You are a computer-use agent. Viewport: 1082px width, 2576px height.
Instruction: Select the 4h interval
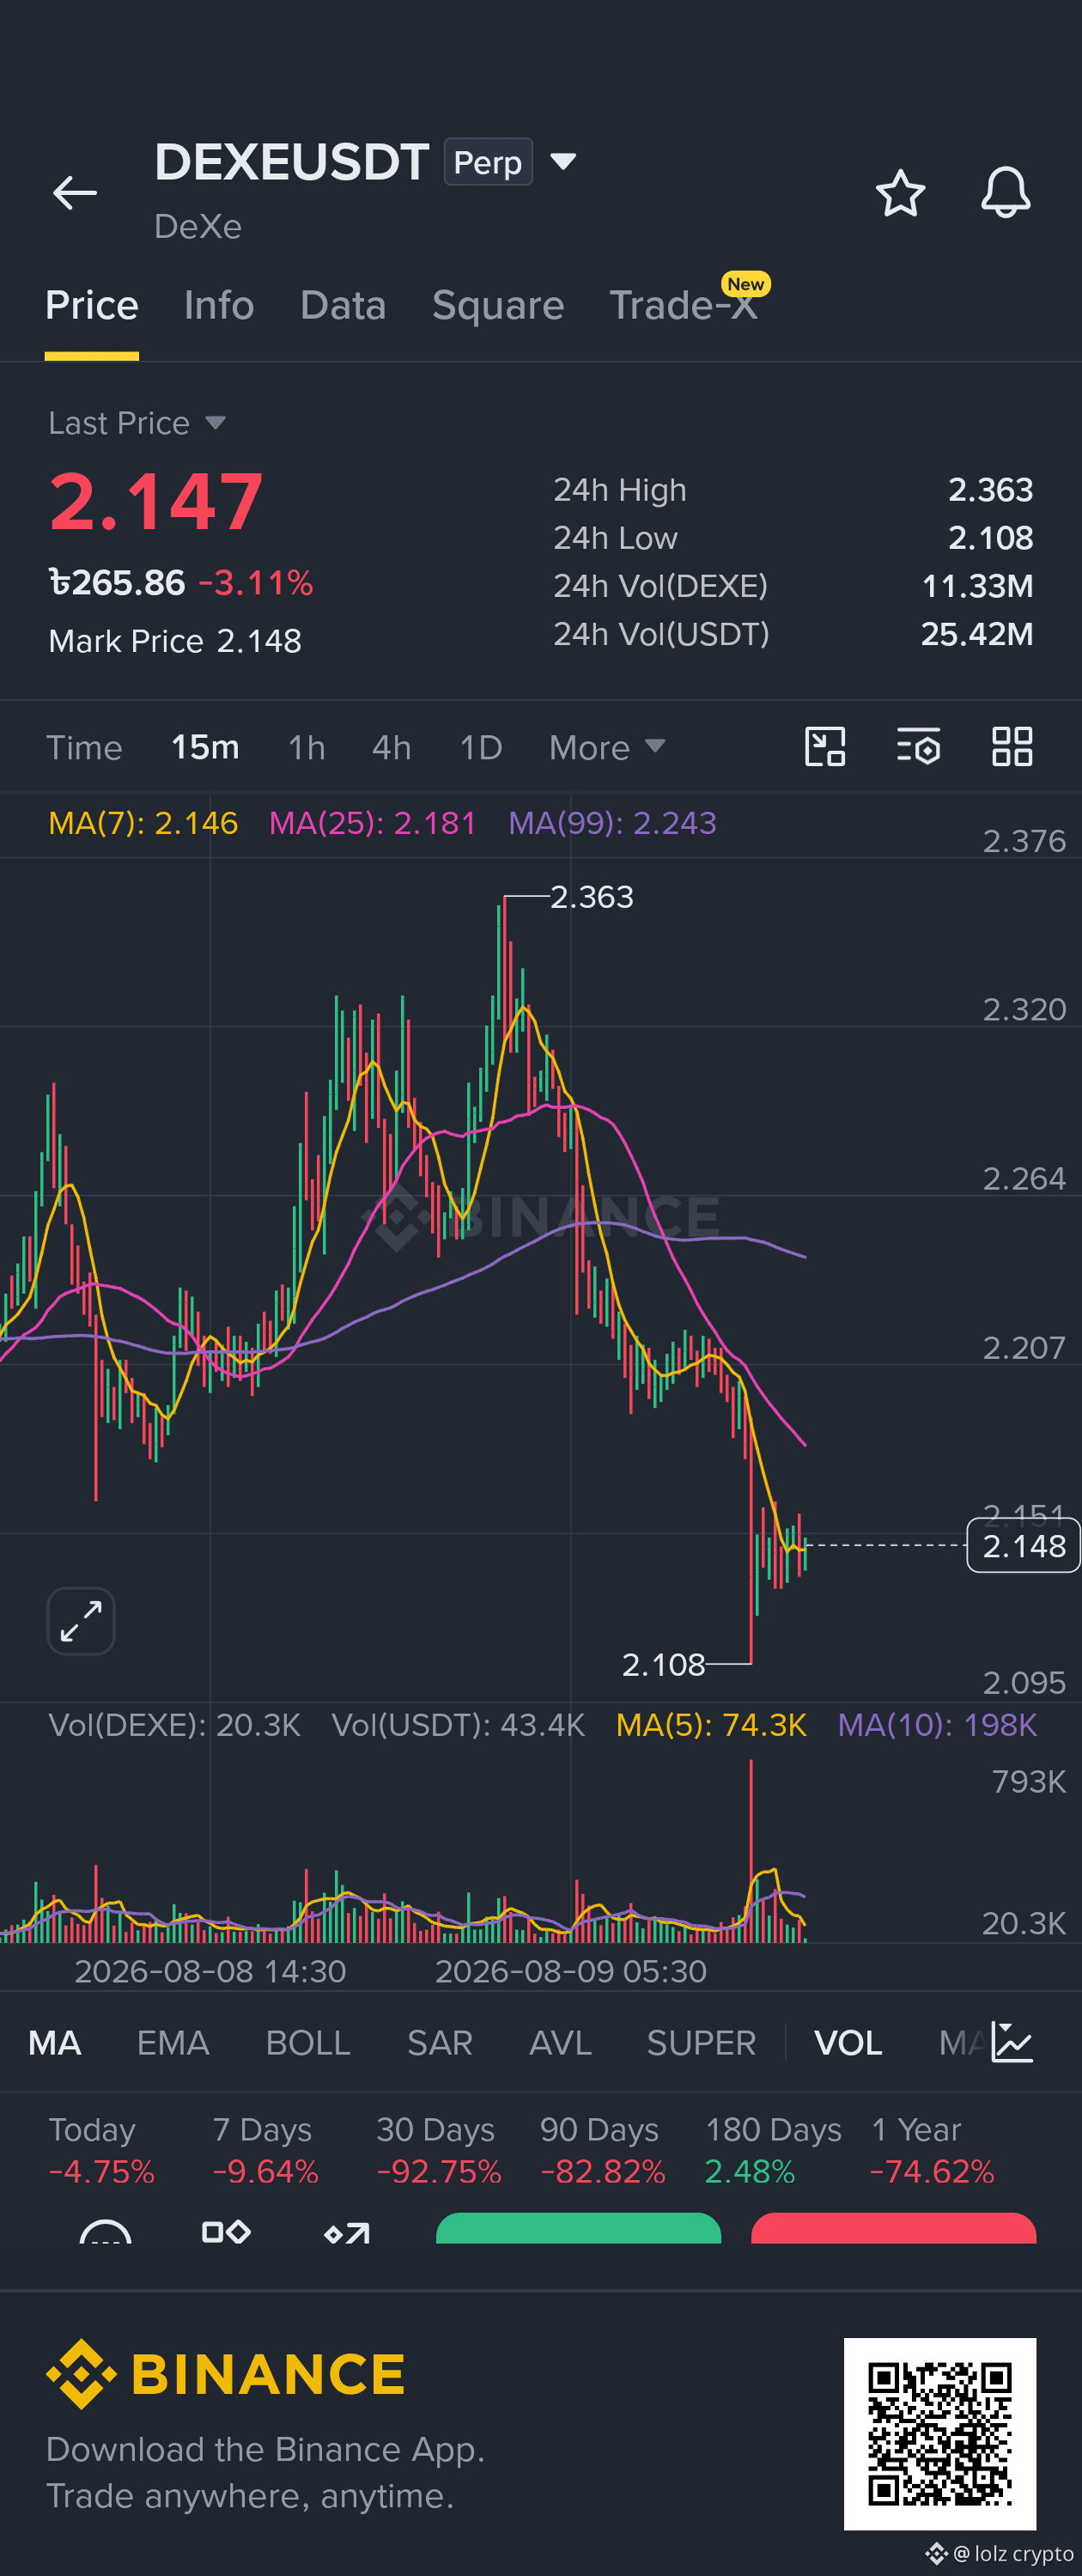pos(391,747)
